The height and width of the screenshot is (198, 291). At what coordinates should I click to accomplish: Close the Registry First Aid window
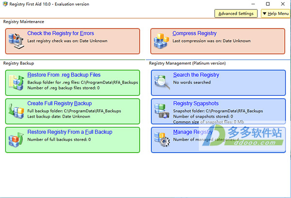pos(283,4)
